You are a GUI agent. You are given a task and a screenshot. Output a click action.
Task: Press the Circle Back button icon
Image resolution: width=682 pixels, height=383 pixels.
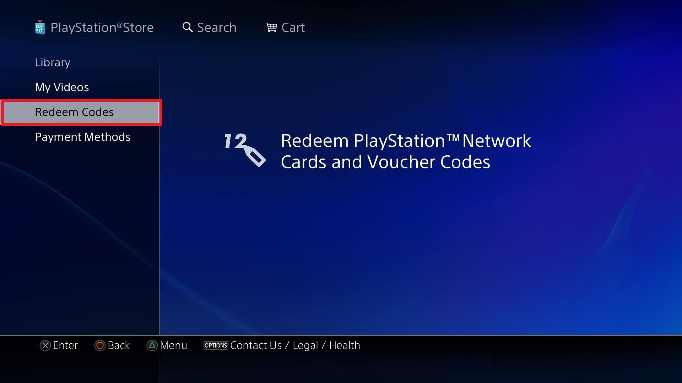[98, 345]
